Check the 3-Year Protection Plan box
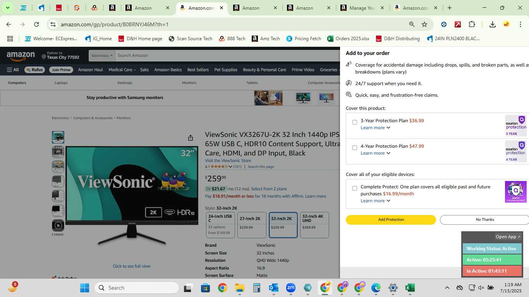Image resolution: width=529 pixels, height=297 pixels. tap(355, 122)
